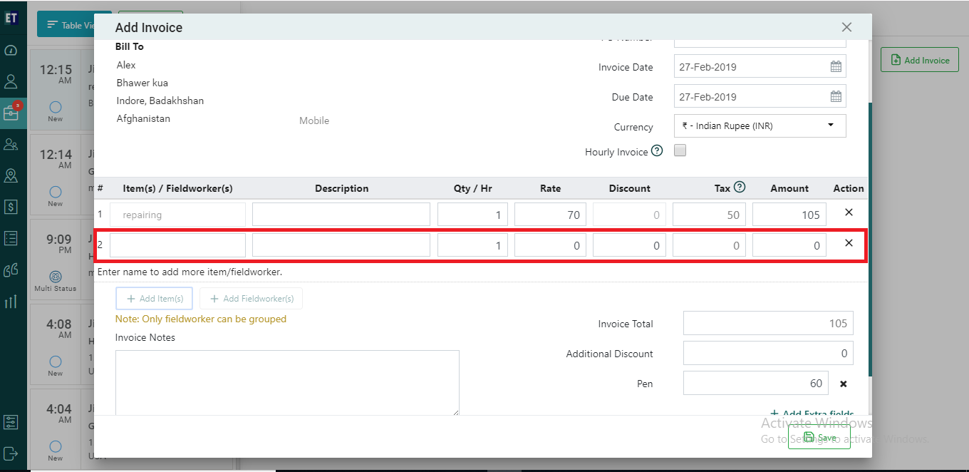969x472 pixels.
Task: Open the Due Date calendar icon
Action: pyautogui.click(x=836, y=96)
